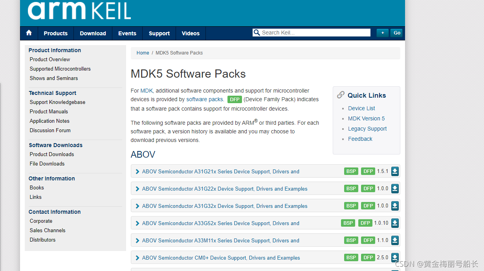484x271 pixels.
Task: Open Books link in sidebar
Action: point(37,187)
